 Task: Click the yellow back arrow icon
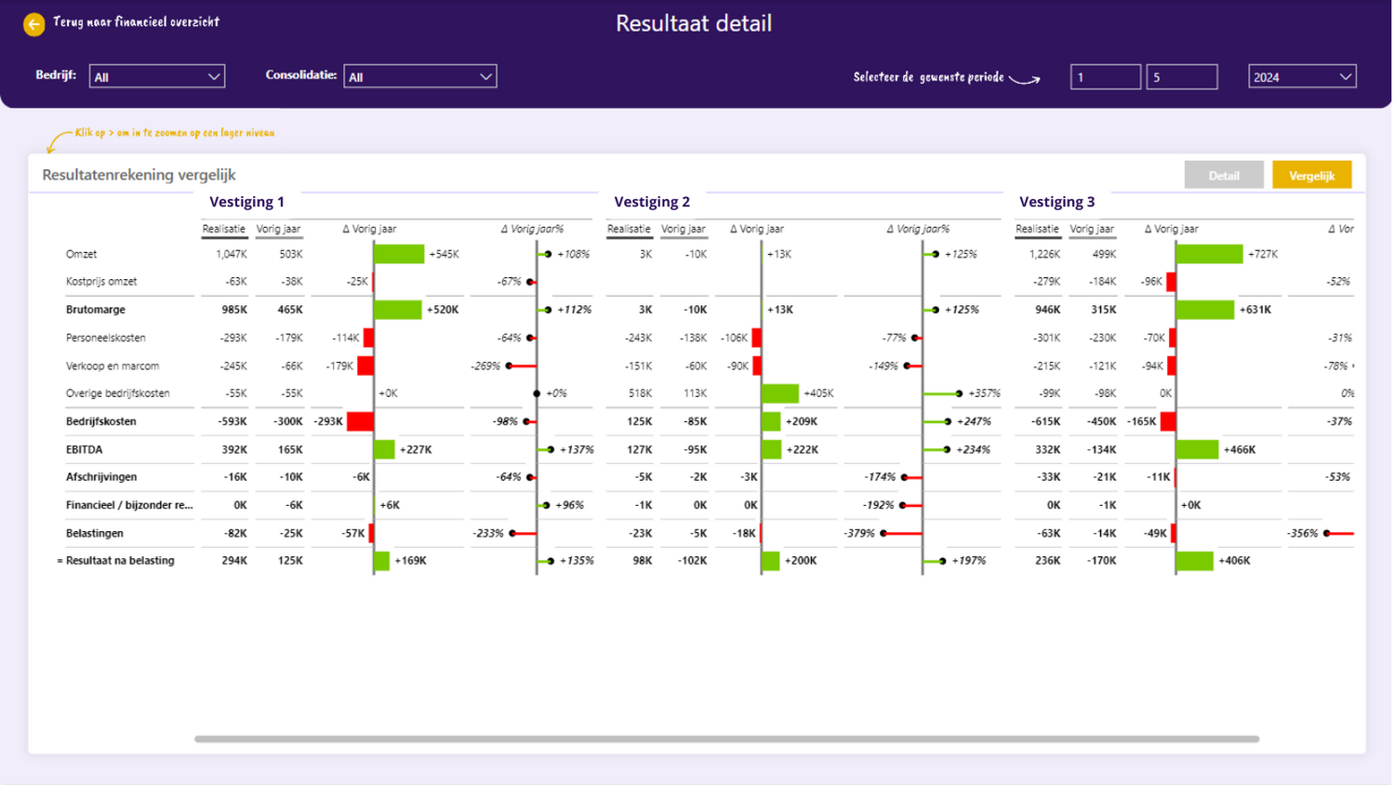33,24
